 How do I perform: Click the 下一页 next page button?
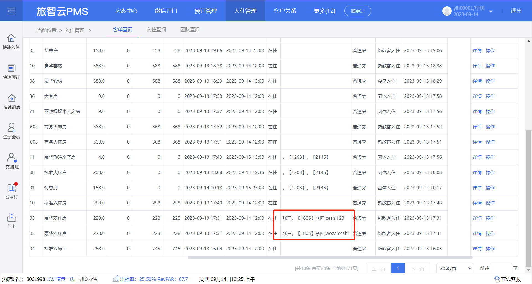417,269
